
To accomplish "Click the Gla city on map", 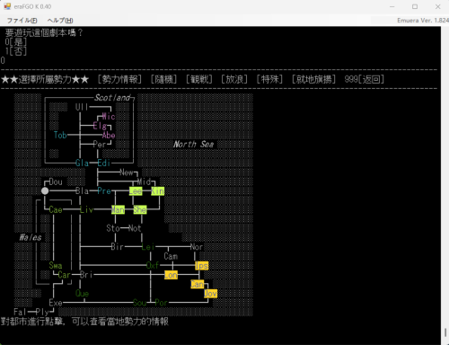I will pos(82,163).
